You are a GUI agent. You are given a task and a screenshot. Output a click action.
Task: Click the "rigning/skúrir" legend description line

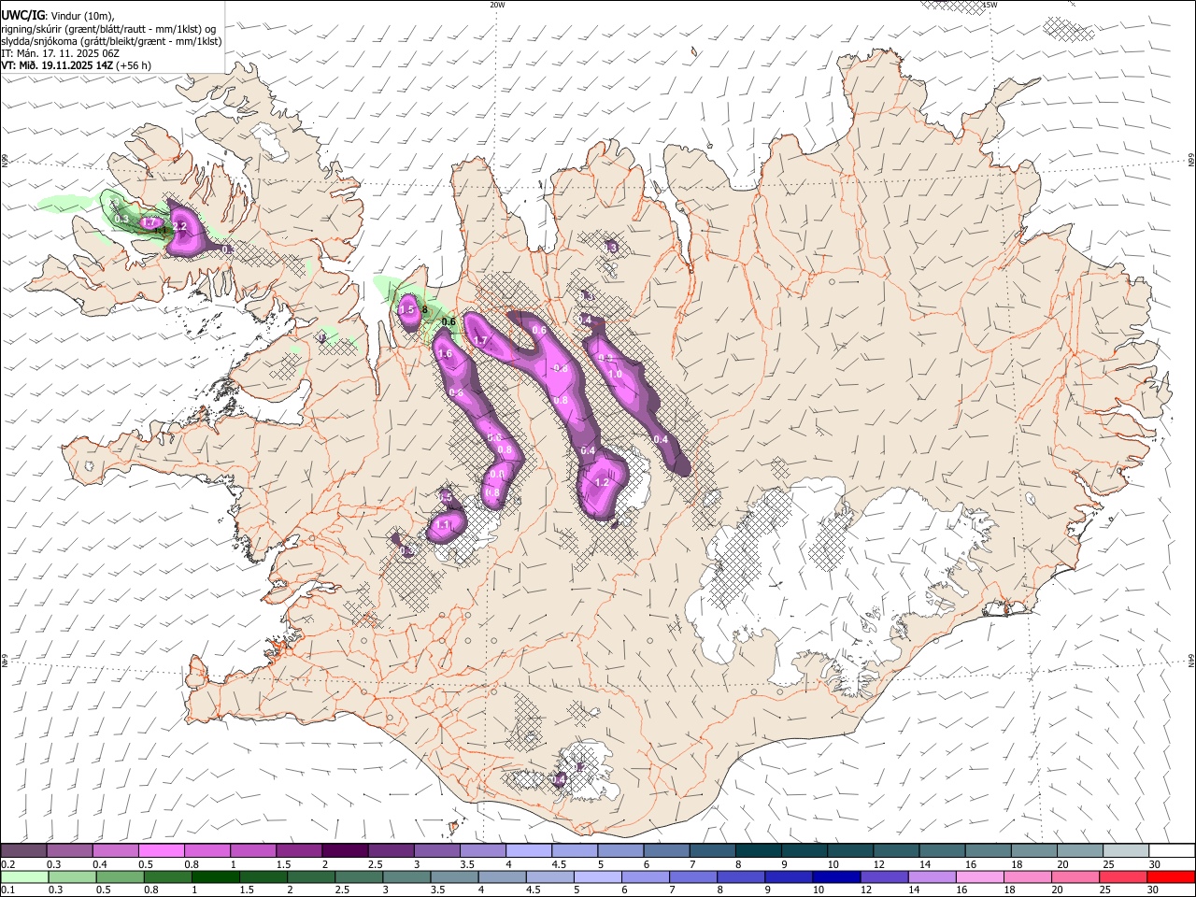pyautogui.click(x=108, y=29)
